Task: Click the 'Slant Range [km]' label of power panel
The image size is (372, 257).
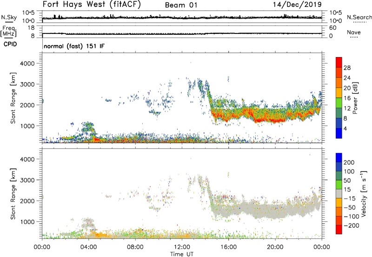Action: (13, 98)
